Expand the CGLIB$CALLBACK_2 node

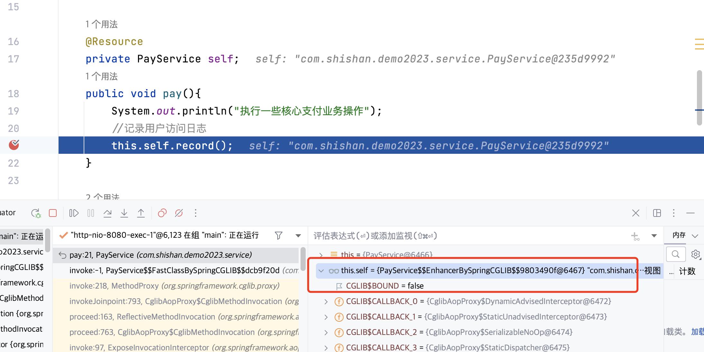326,332
